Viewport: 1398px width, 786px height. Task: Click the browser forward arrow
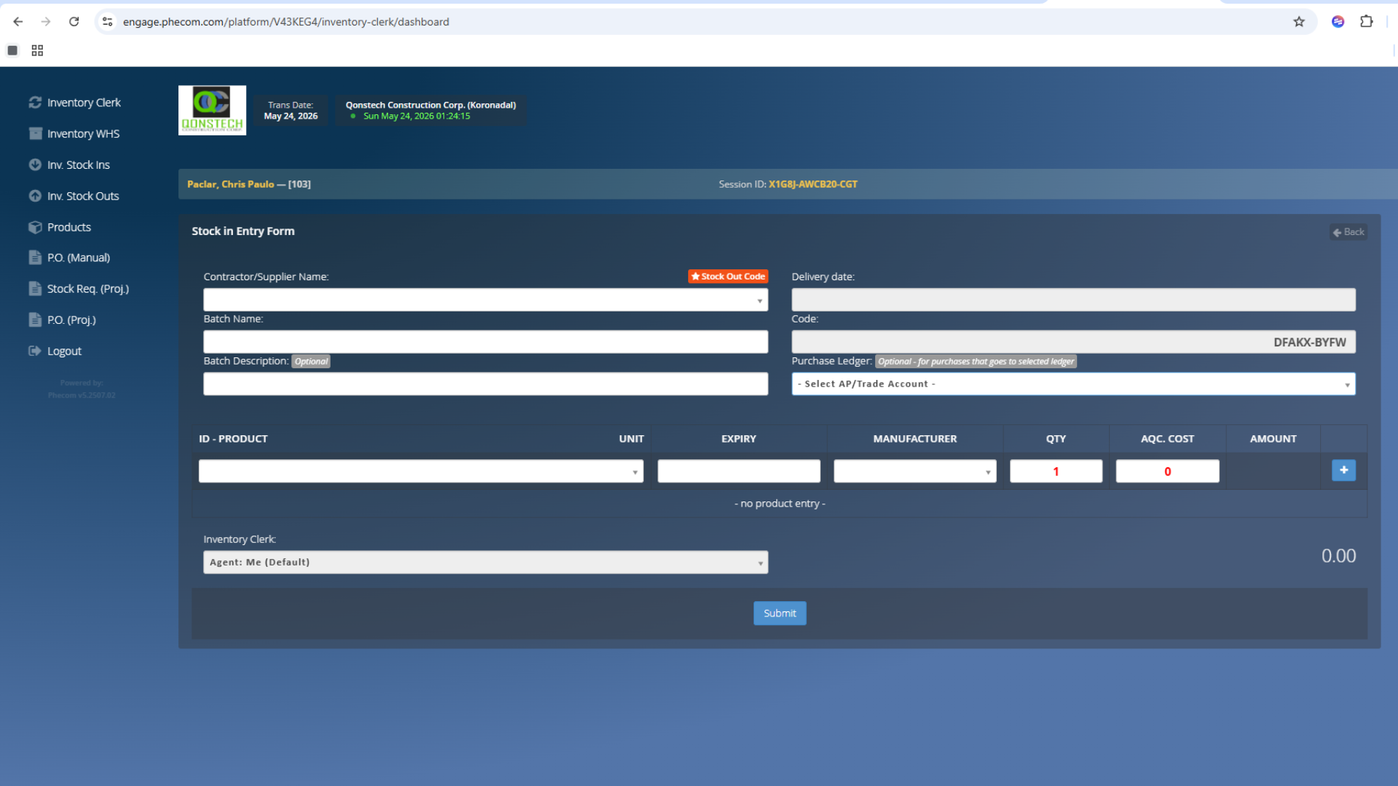pyautogui.click(x=46, y=22)
